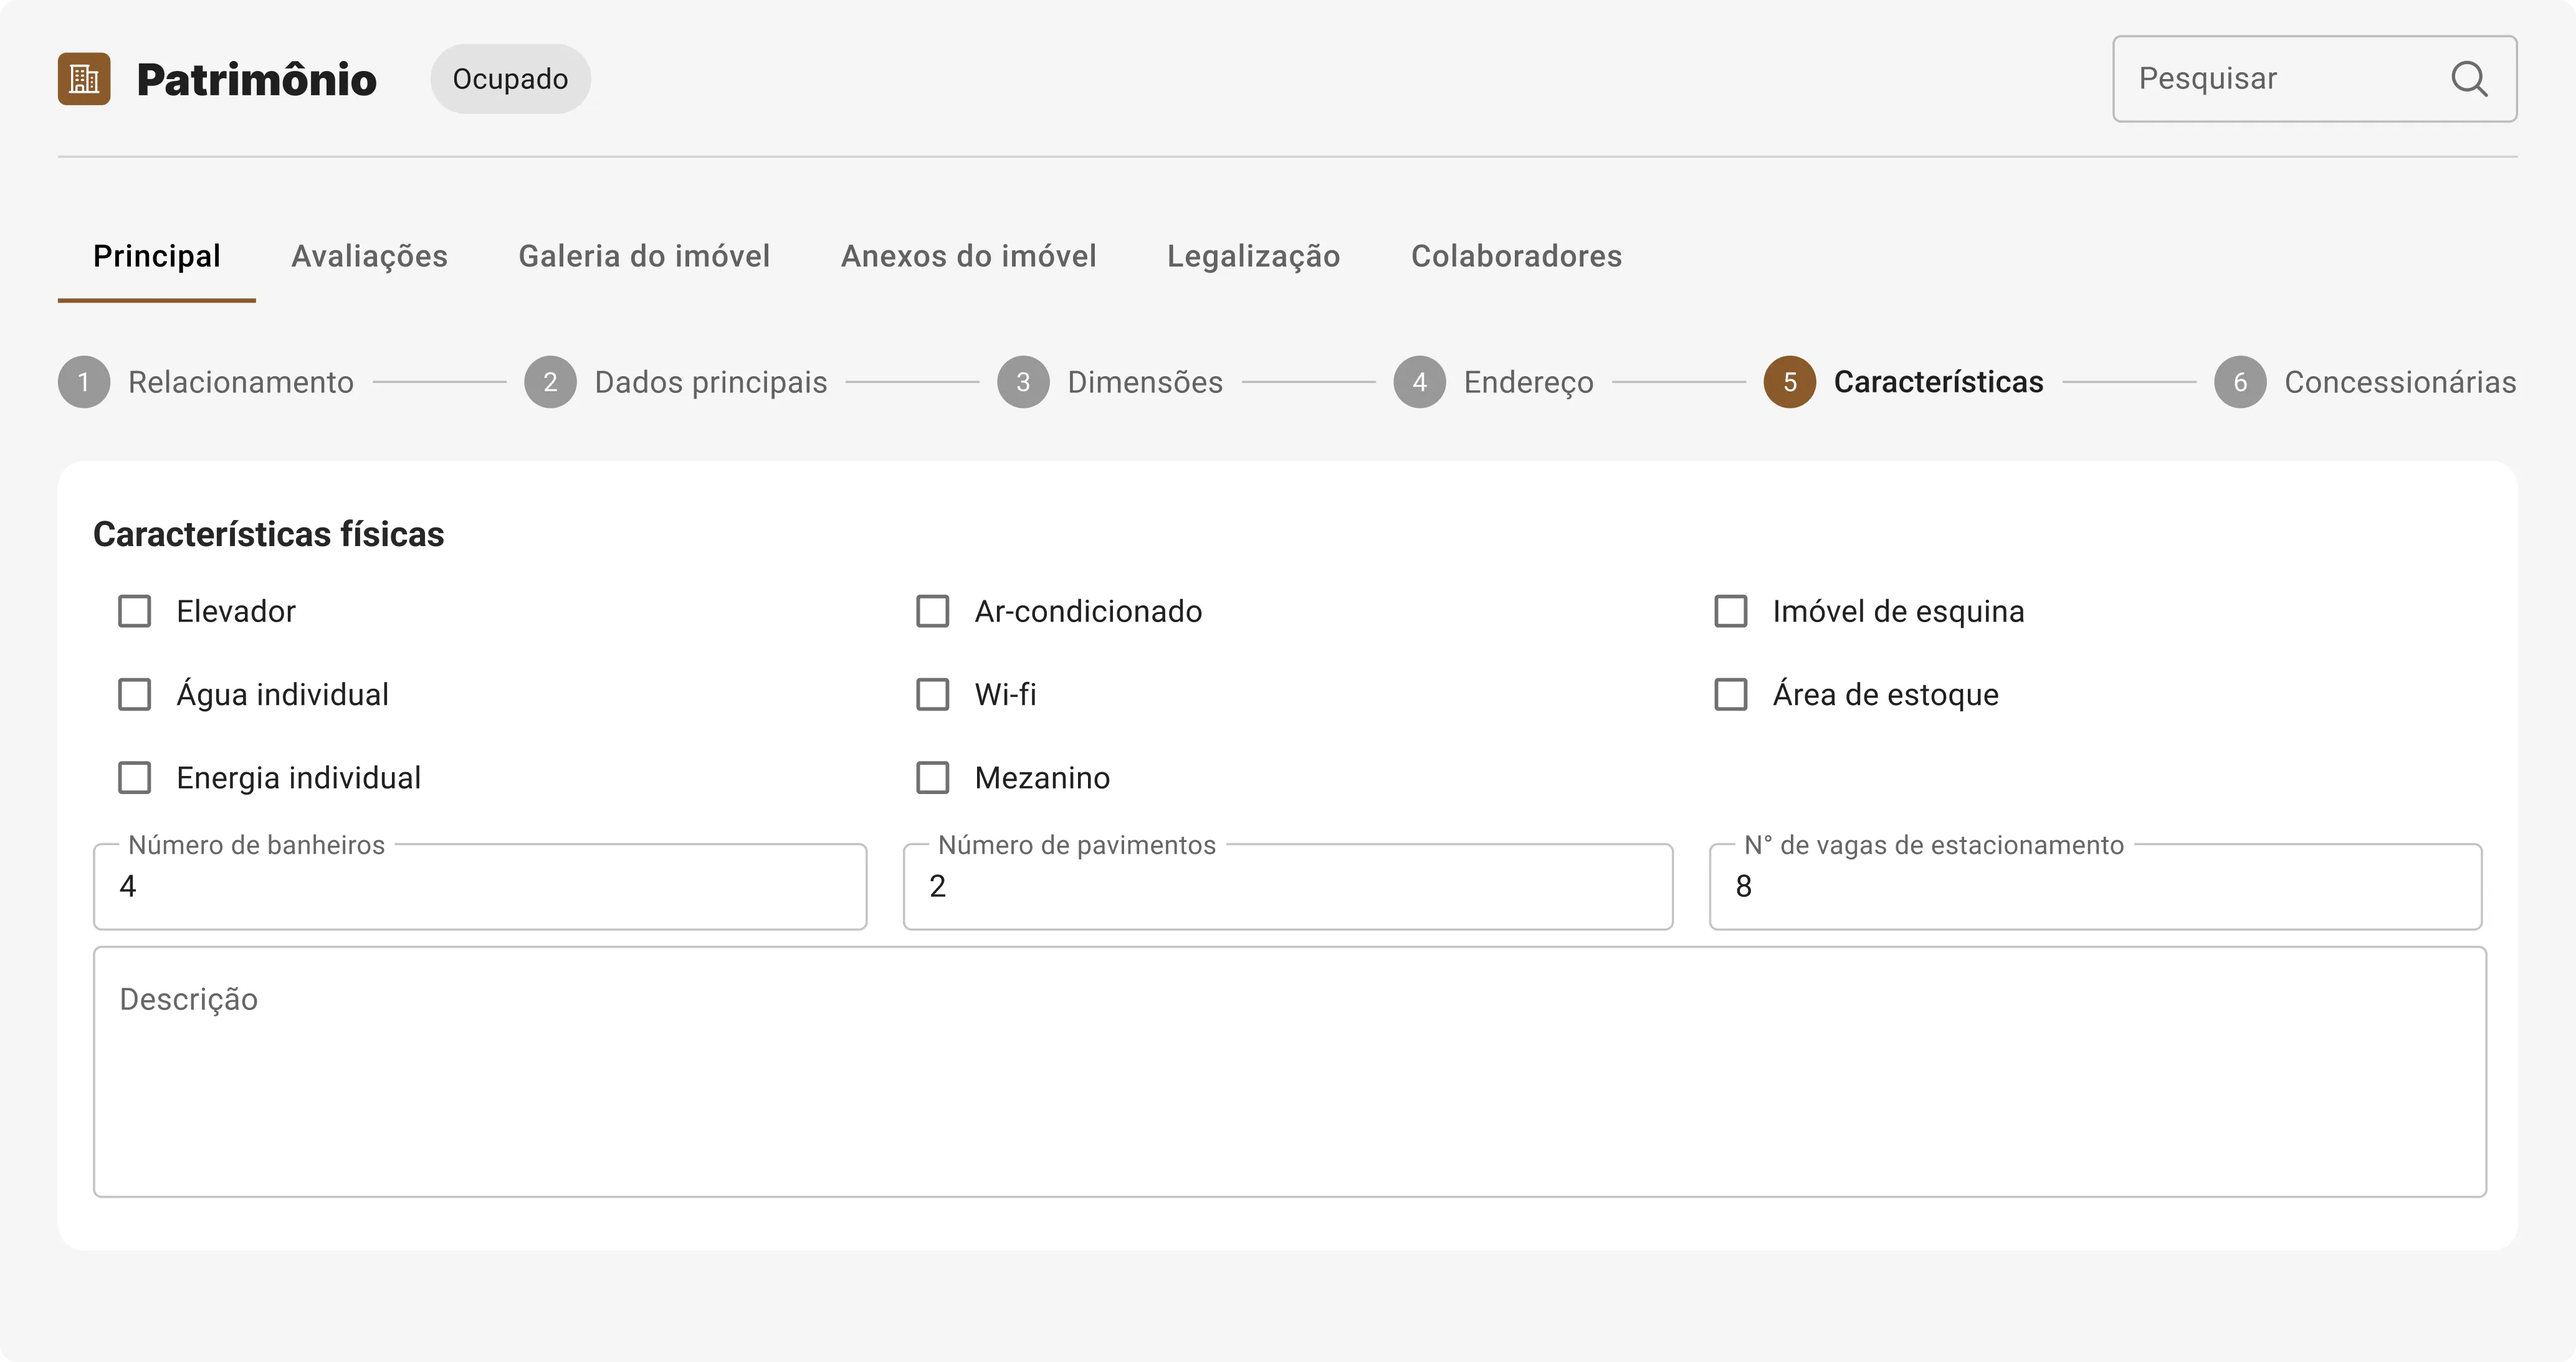
Task: Enable the Elevador checkbox
Action: (135, 612)
